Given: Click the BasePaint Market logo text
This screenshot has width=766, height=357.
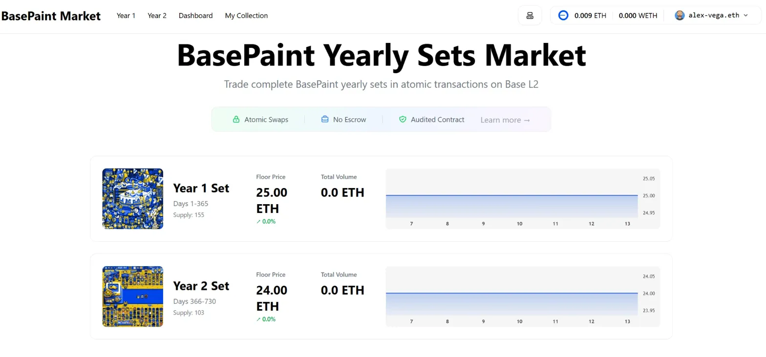Looking at the screenshot, I should click(51, 16).
